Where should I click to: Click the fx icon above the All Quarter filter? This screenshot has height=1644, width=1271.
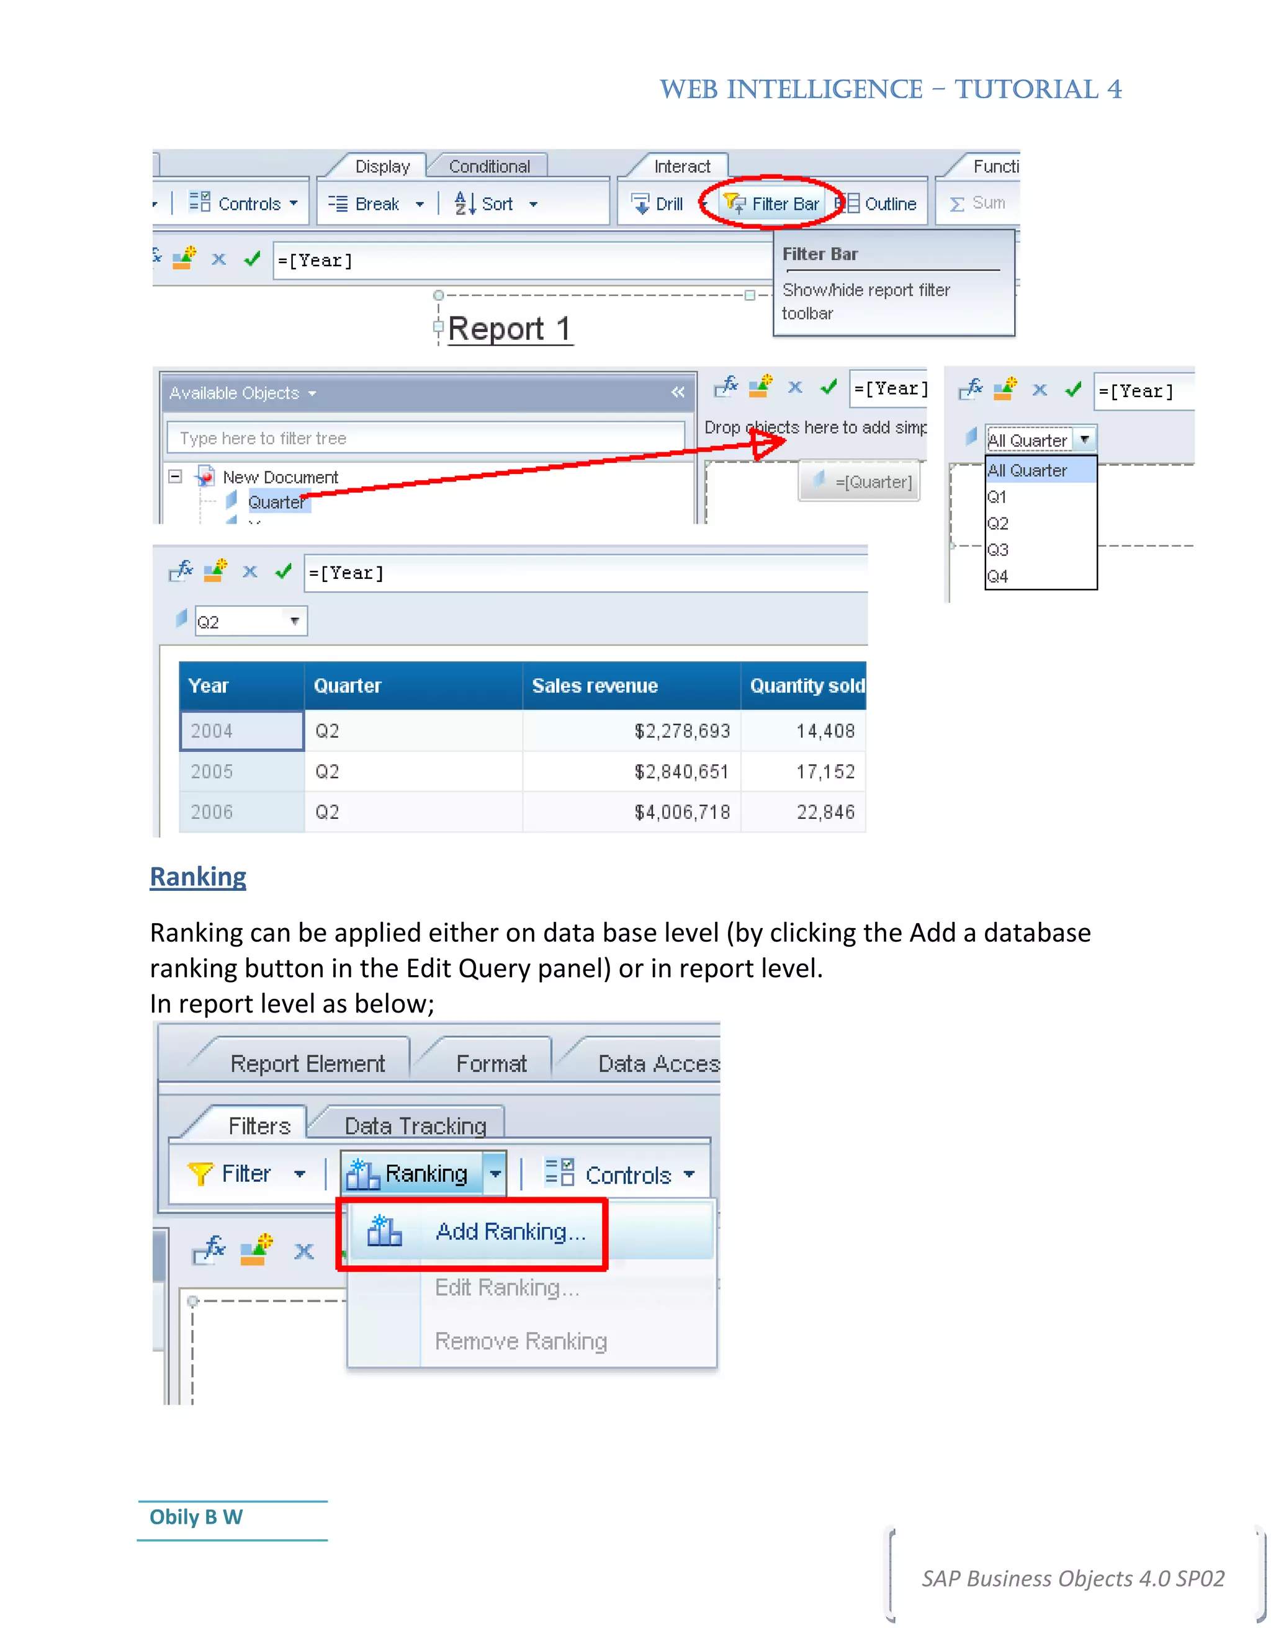(x=971, y=389)
